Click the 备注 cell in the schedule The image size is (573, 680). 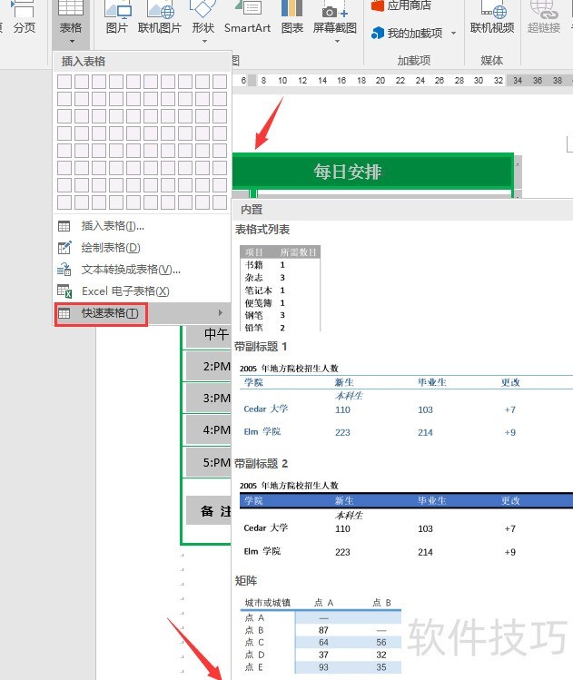(209, 511)
